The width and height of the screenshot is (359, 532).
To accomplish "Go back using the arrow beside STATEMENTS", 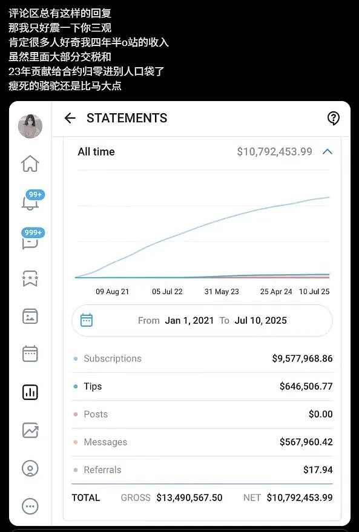I will tap(70, 118).
